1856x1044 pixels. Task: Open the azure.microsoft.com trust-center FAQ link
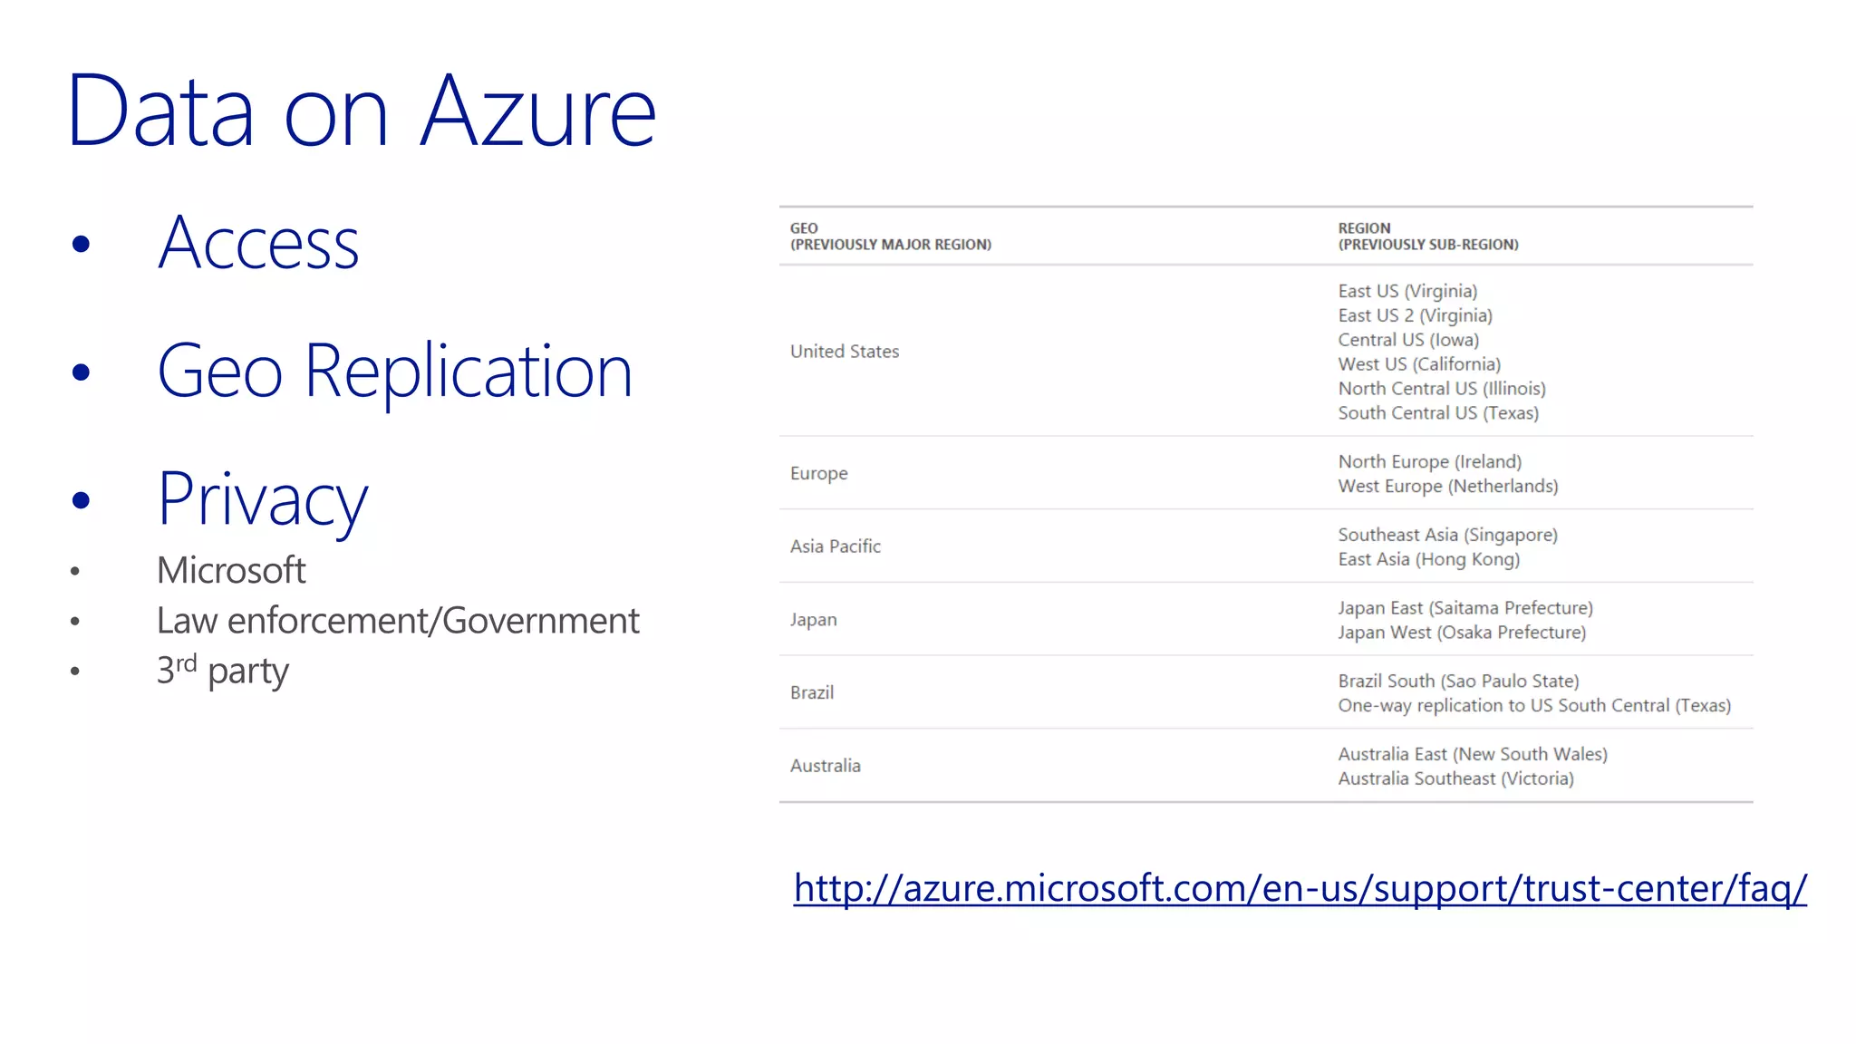click(1300, 888)
